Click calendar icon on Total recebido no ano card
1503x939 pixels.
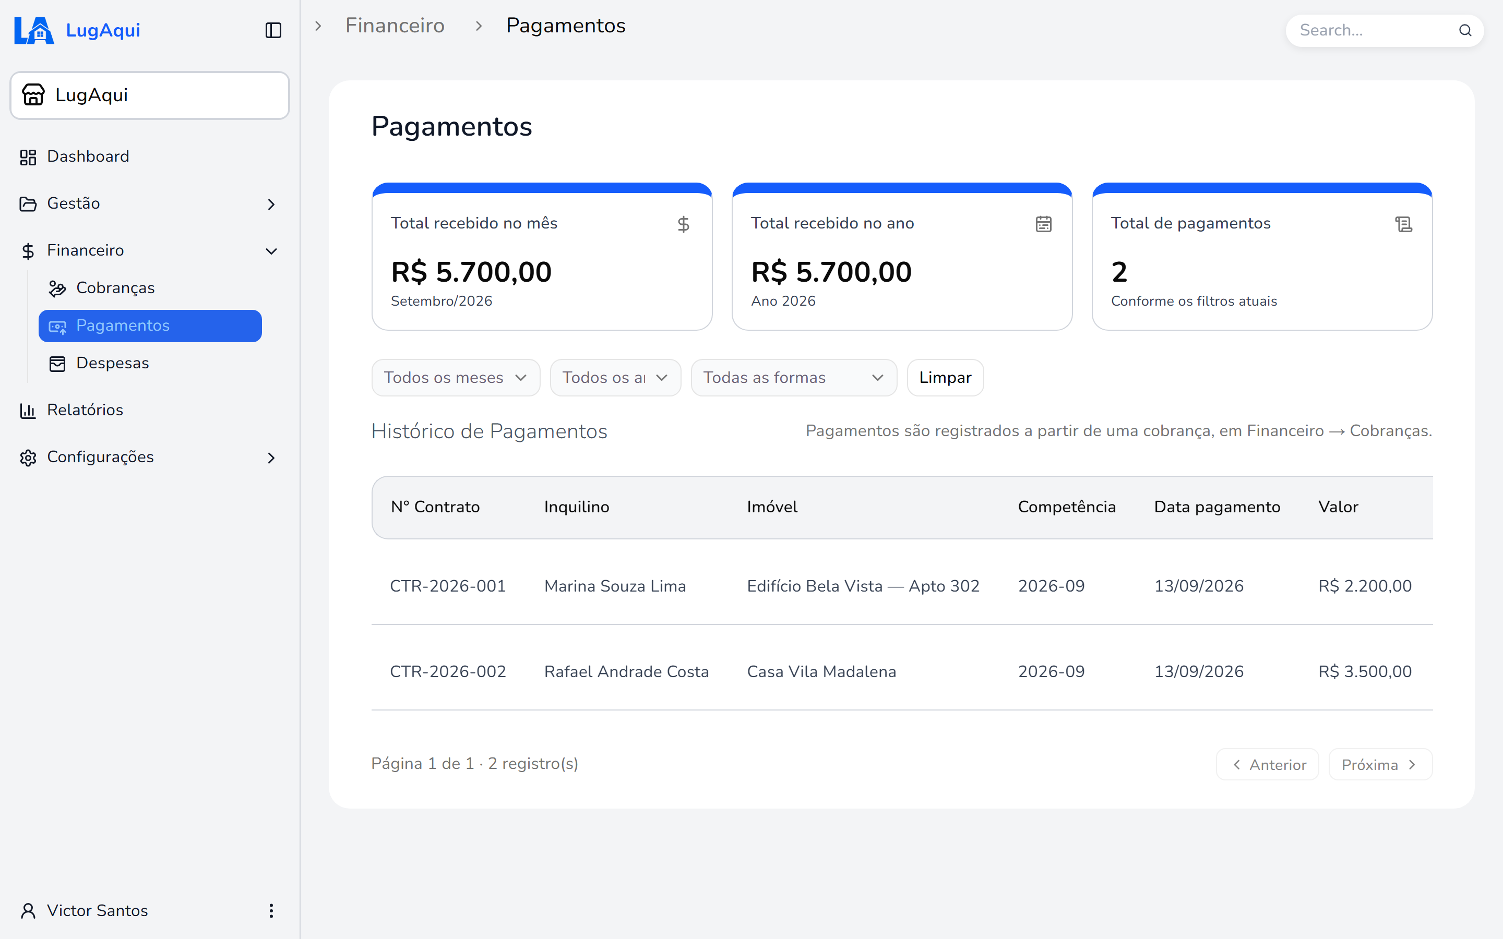point(1043,224)
